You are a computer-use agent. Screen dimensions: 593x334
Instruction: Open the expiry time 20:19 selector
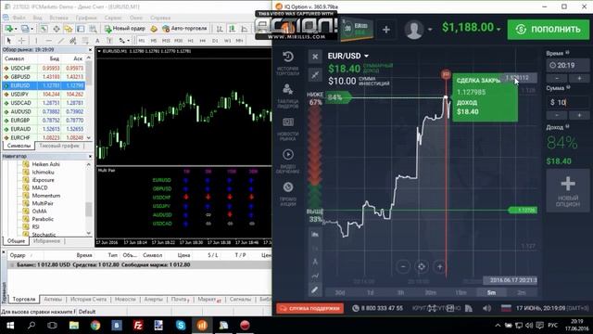(567, 65)
